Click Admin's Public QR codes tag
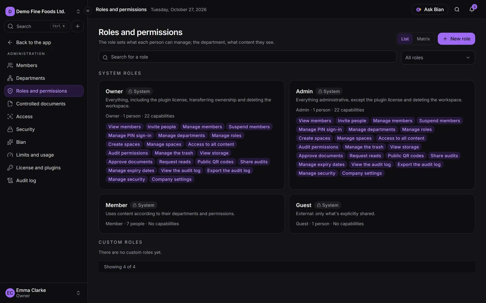 pos(406,156)
